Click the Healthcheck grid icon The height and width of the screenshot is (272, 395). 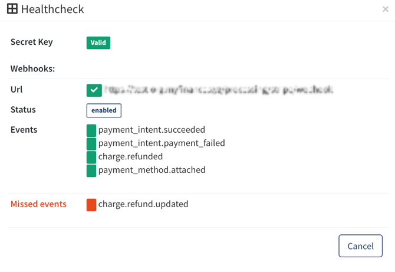click(12, 9)
